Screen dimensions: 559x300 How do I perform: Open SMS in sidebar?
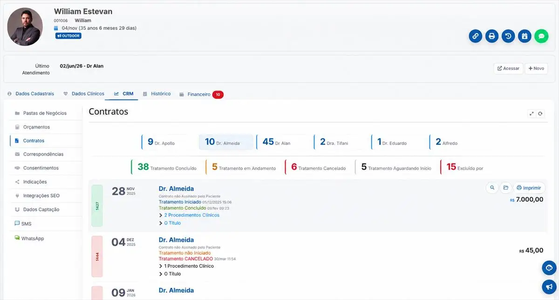click(45, 224)
